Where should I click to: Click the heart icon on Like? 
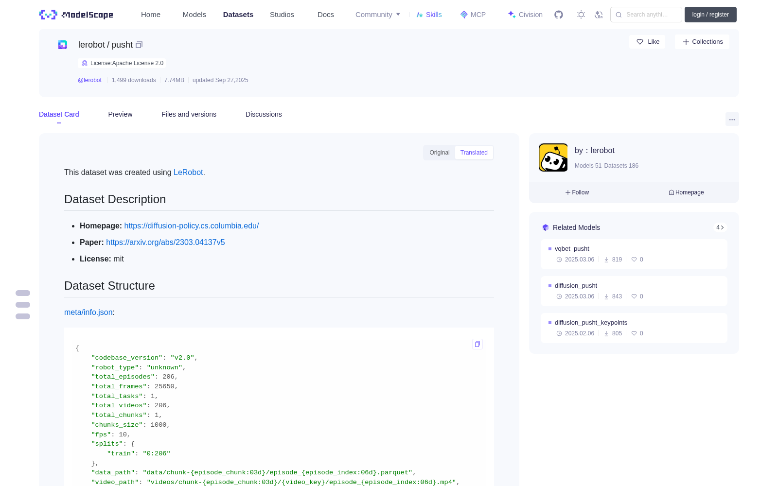pyautogui.click(x=640, y=42)
